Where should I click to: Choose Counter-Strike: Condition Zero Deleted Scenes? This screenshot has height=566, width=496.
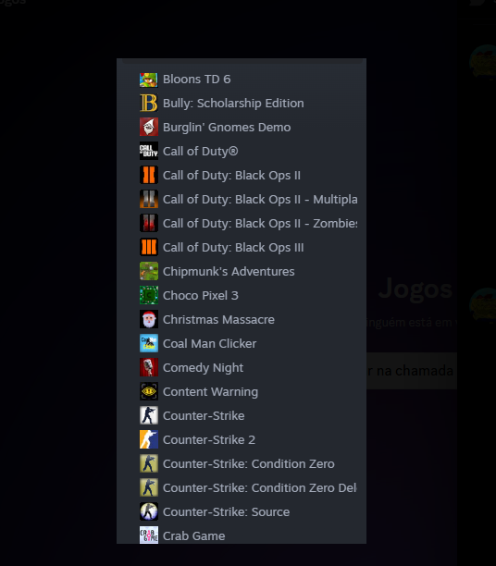point(242,488)
